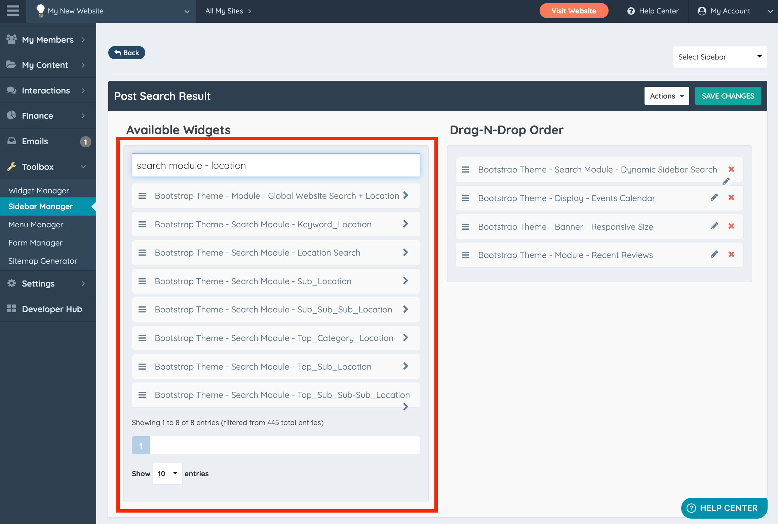
Task: Edit the Banner - Responsive Size widget
Action: [x=714, y=226]
